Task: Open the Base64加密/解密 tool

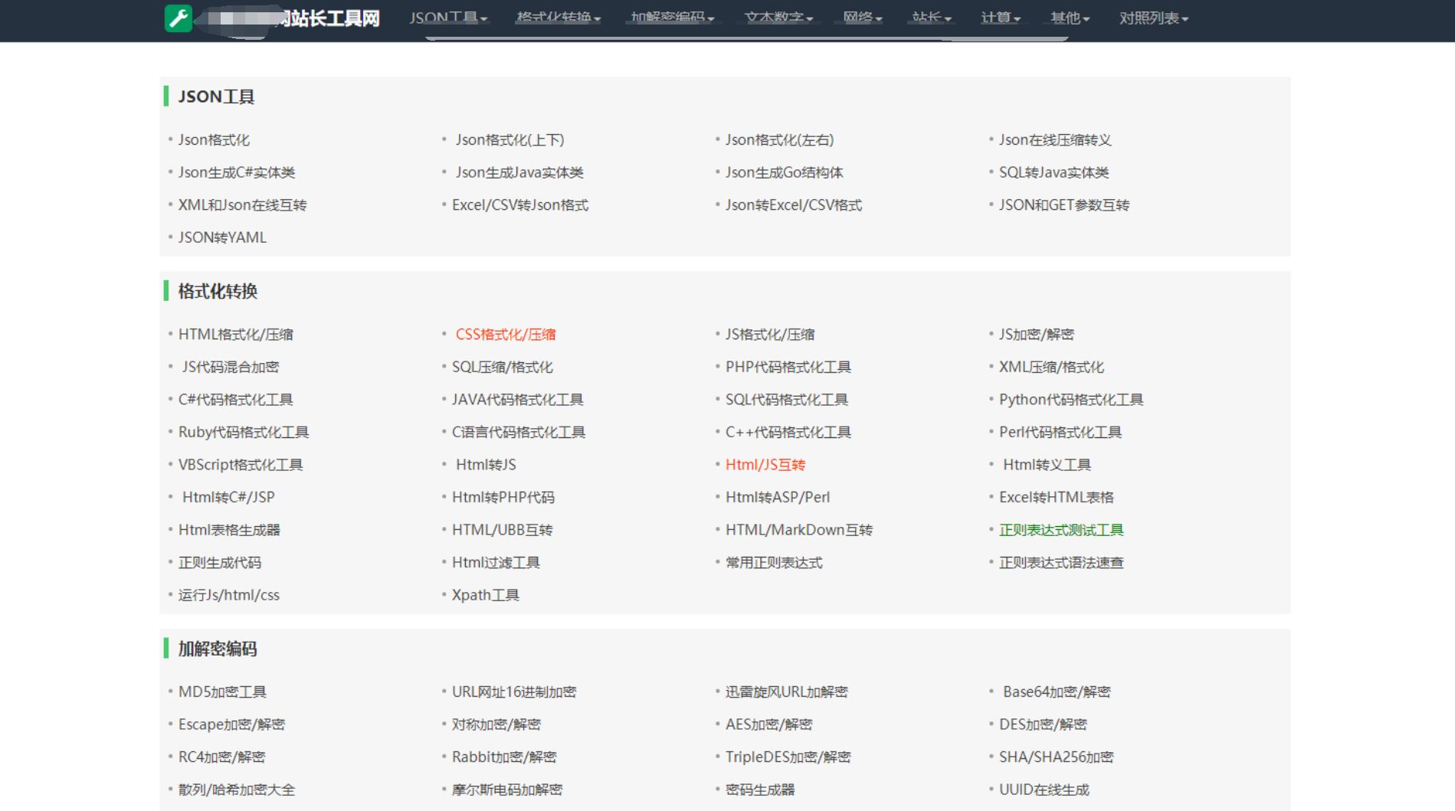Action: tap(1059, 691)
